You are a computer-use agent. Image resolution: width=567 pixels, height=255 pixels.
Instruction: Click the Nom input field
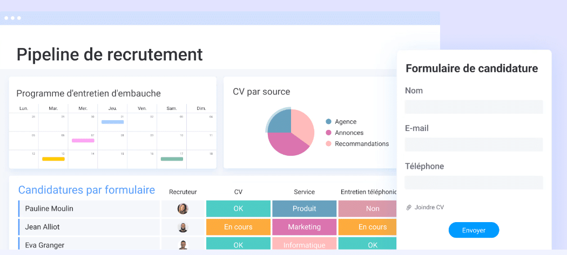point(474,107)
